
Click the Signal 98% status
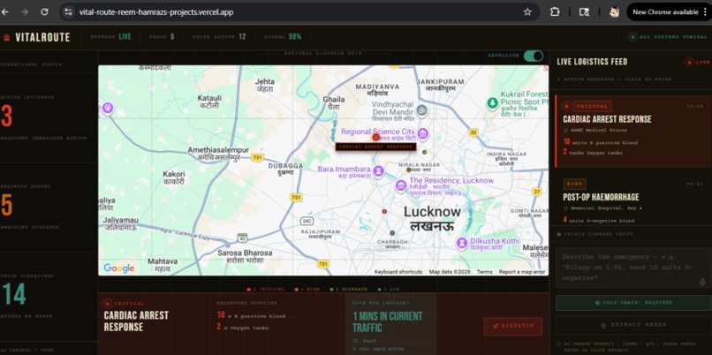coord(283,37)
